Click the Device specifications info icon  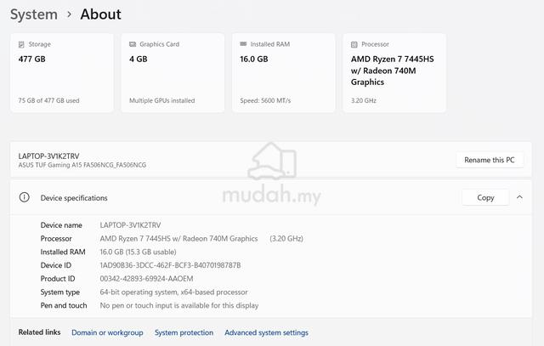[25, 197]
